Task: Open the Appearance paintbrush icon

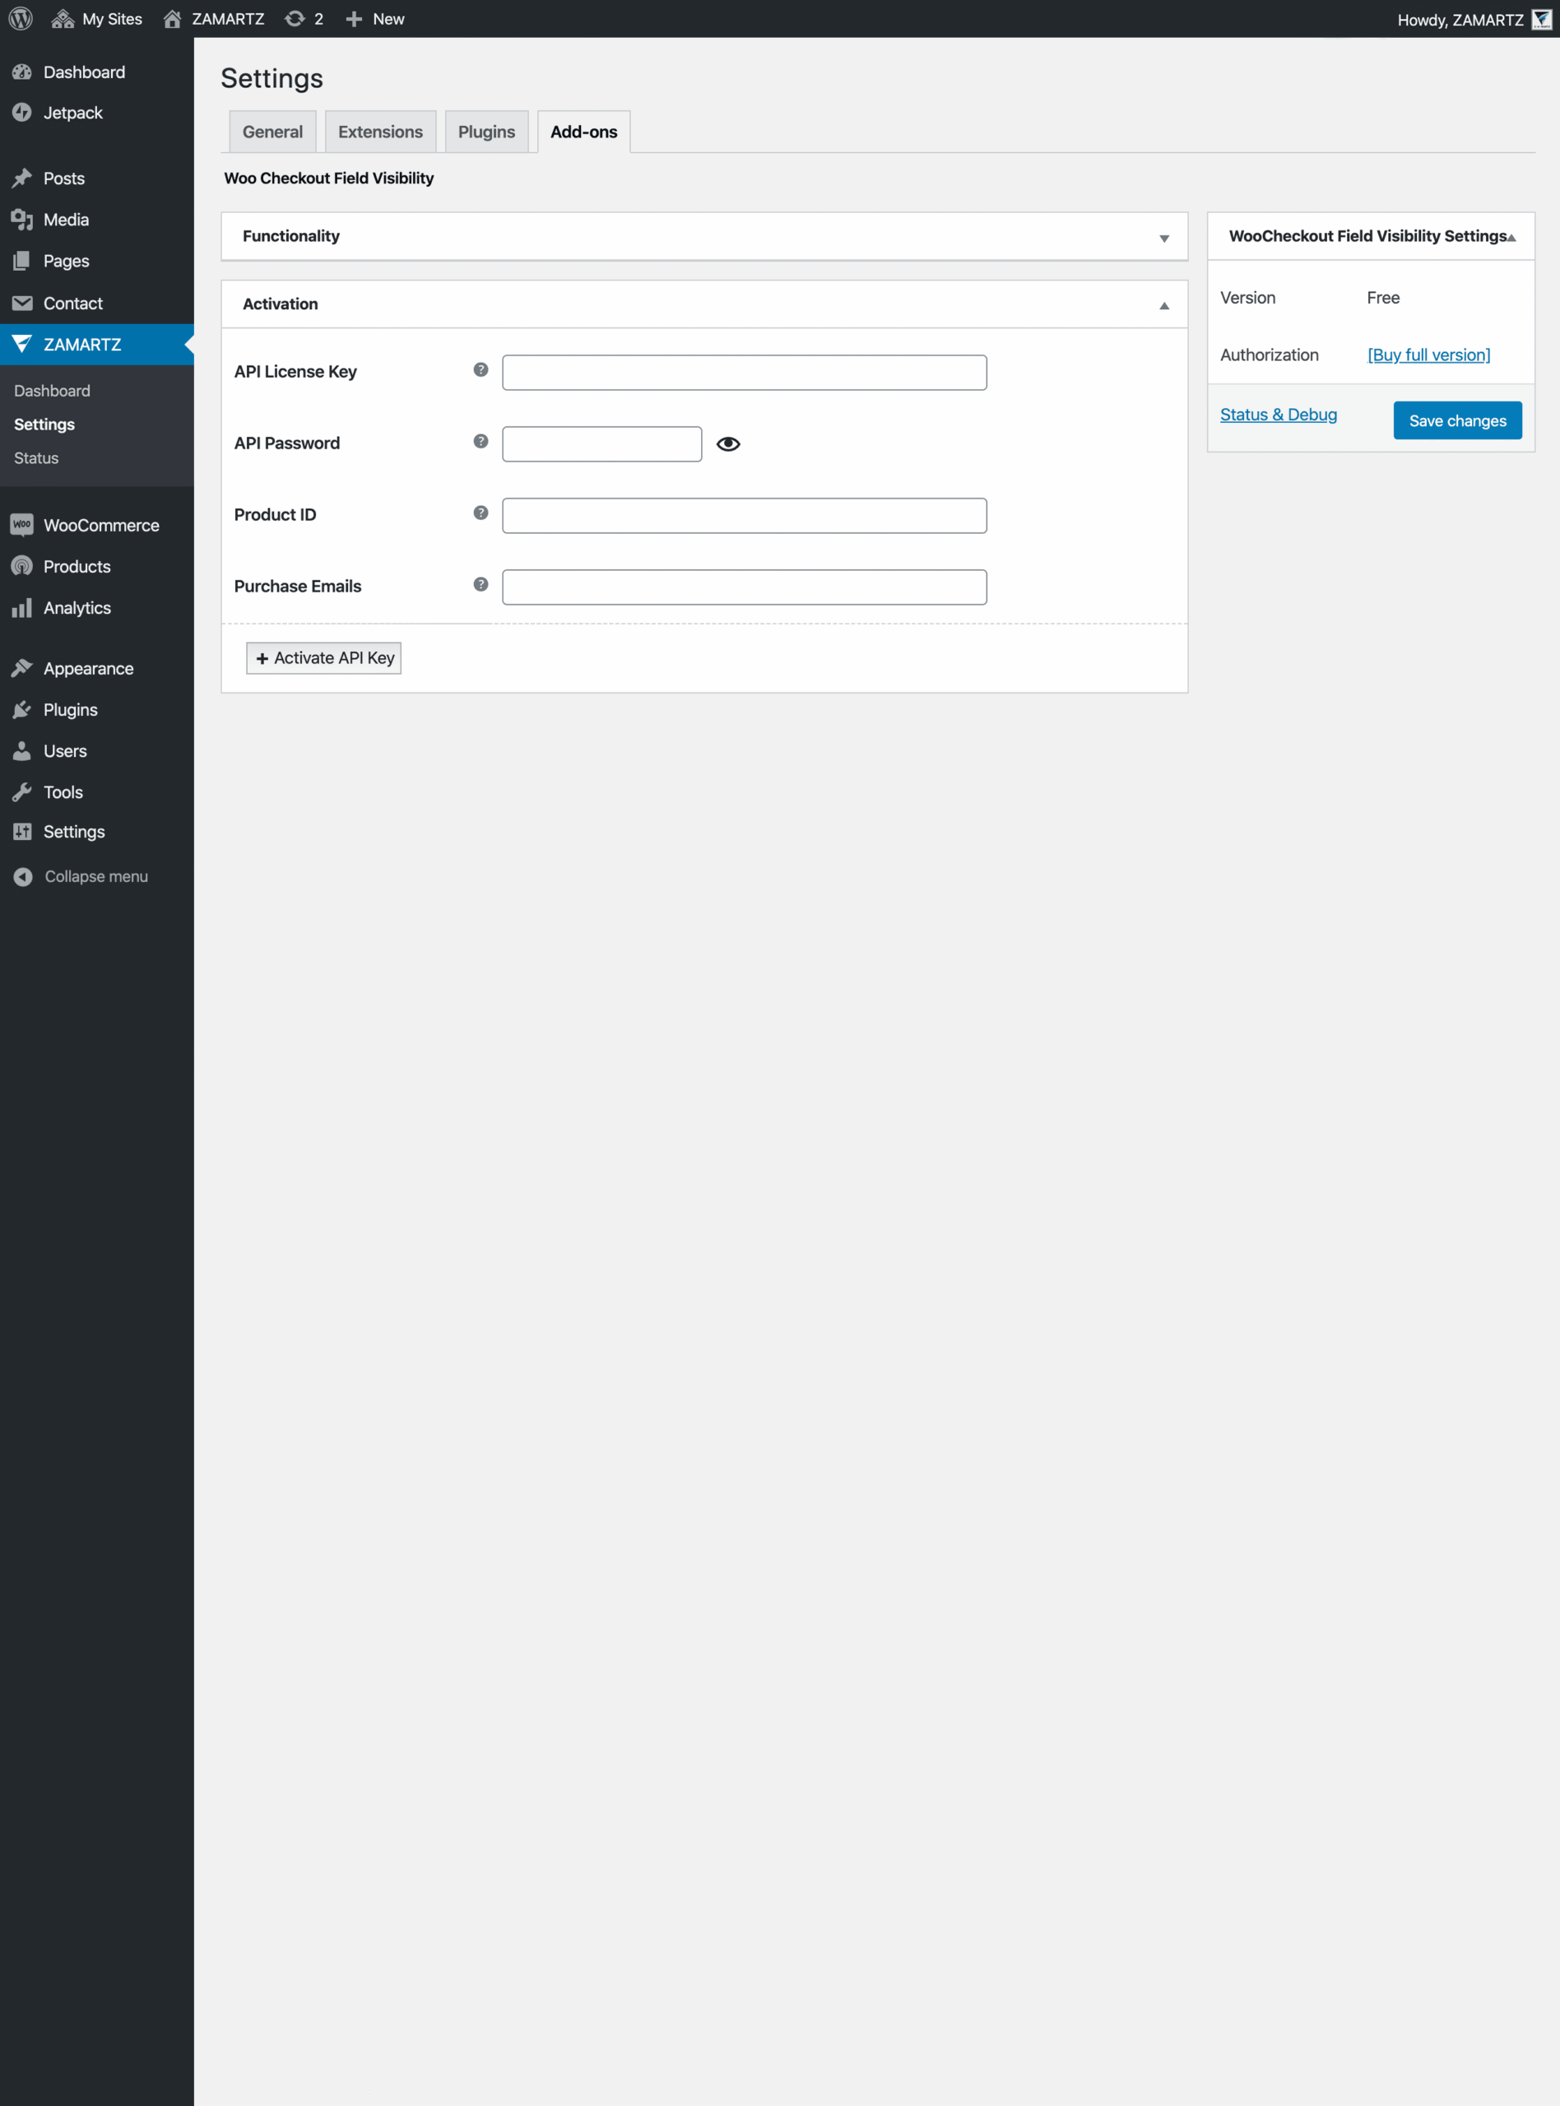Action: (21, 667)
